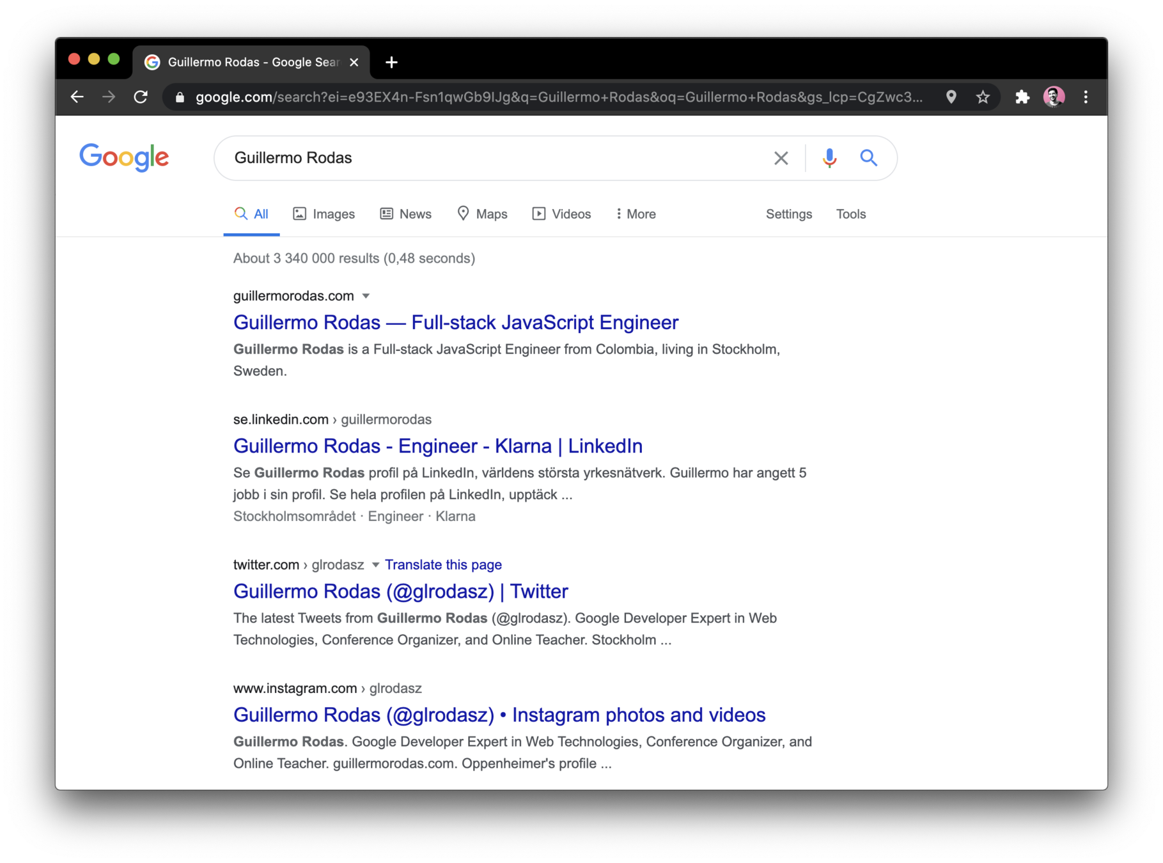Click the Google logo
This screenshot has width=1163, height=863.
(x=124, y=157)
